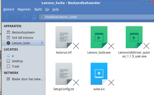Open the Beeld menu
The image size is (154, 95).
point(38,9)
